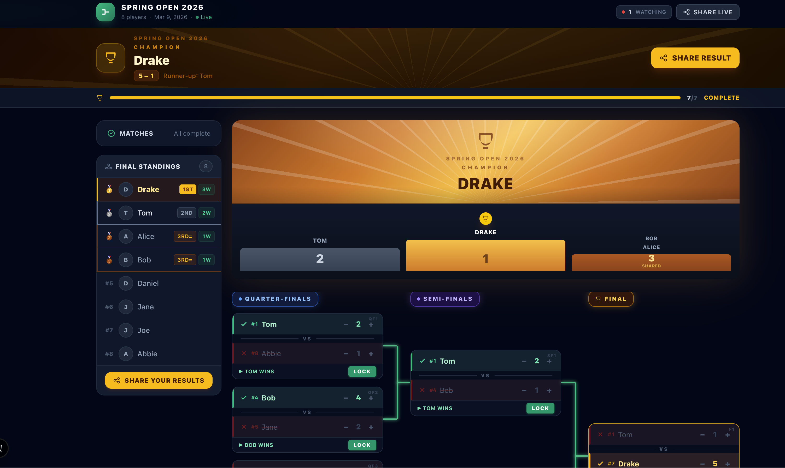Click the trophy icon on the progress bar
The image size is (785, 468).
(x=100, y=98)
